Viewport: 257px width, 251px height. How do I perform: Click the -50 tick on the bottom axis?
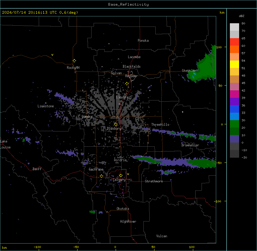[76, 247]
